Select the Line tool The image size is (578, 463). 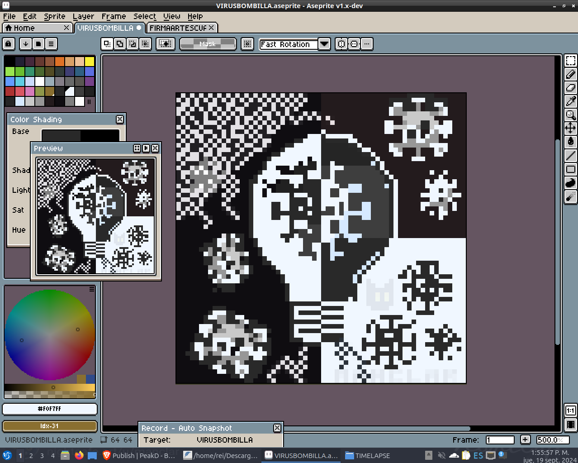(570, 156)
